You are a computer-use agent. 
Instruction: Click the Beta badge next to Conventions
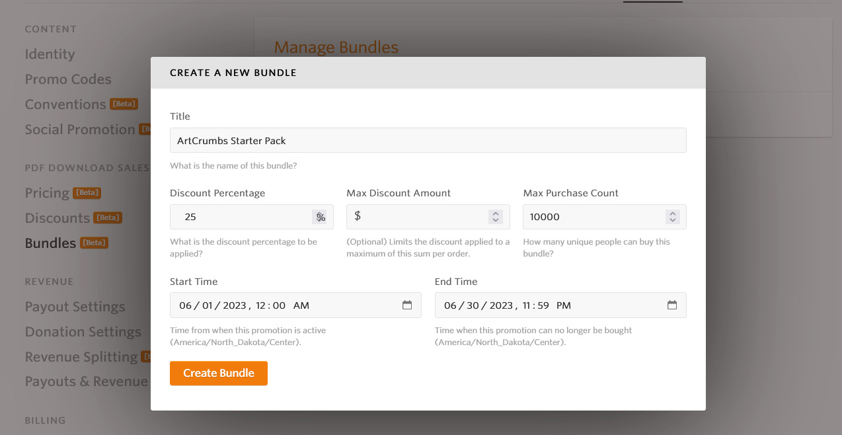[x=124, y=104]
